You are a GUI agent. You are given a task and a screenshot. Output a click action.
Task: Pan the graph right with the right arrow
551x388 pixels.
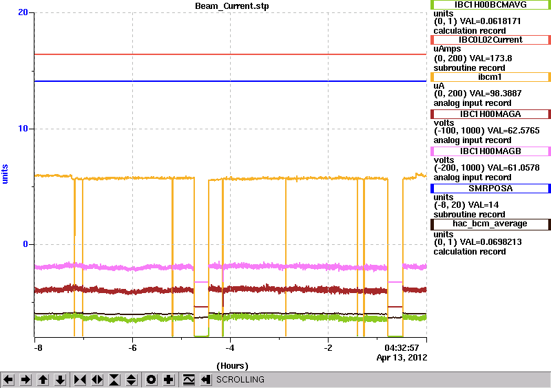[25, 380]
